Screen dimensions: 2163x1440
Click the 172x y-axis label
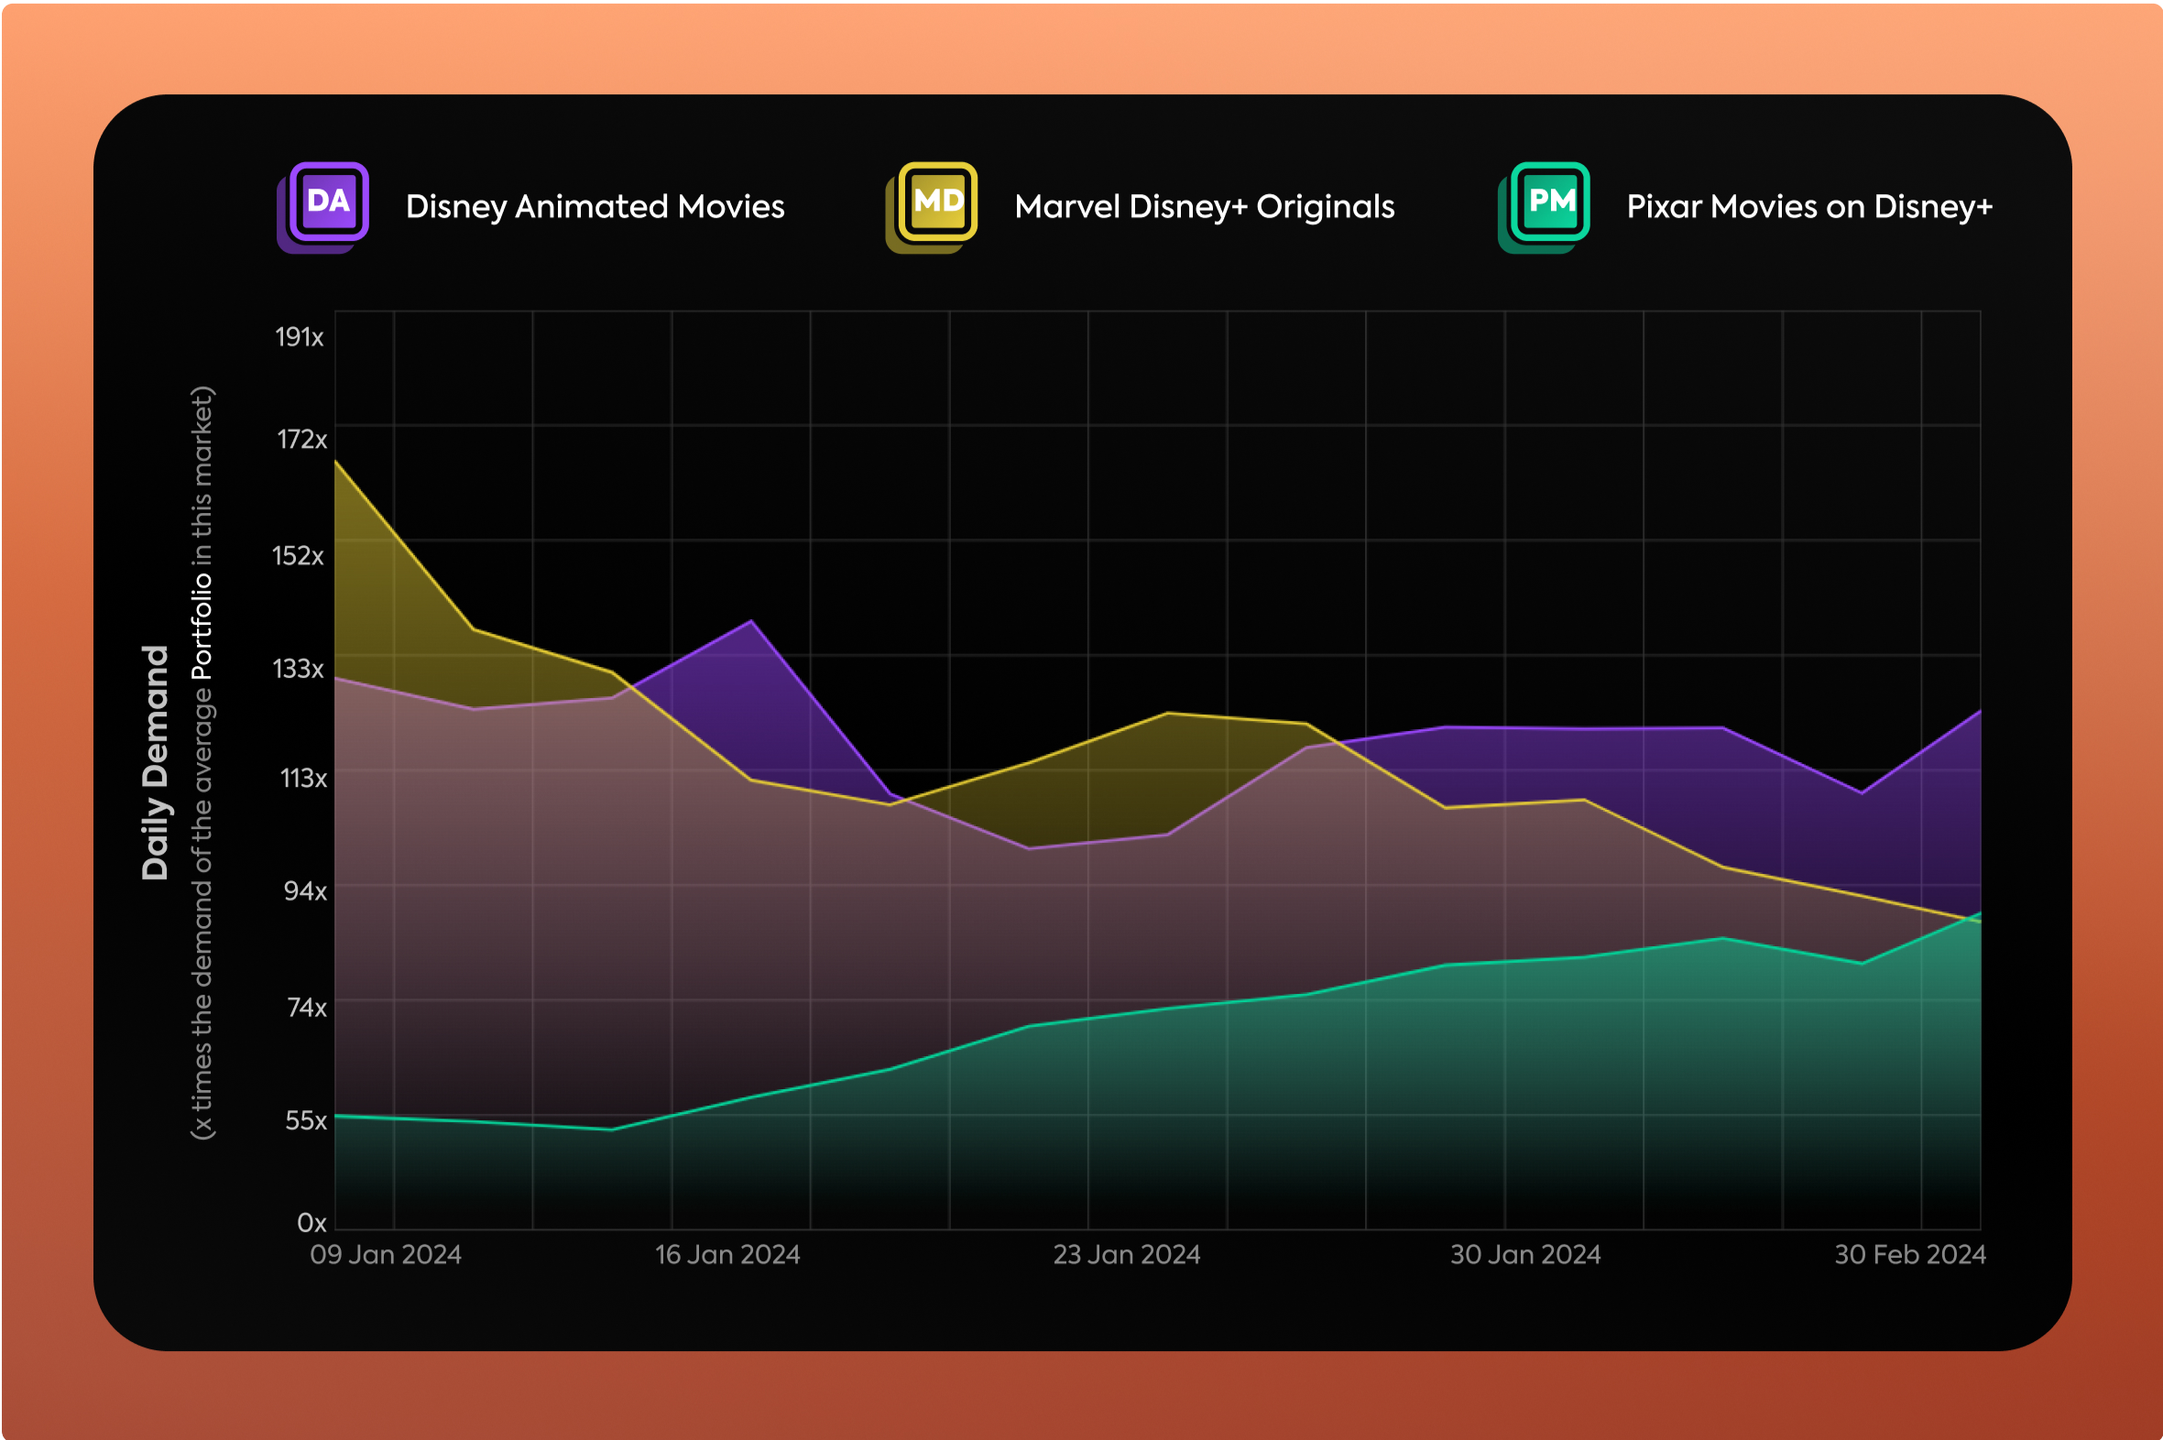pos(302,439)
